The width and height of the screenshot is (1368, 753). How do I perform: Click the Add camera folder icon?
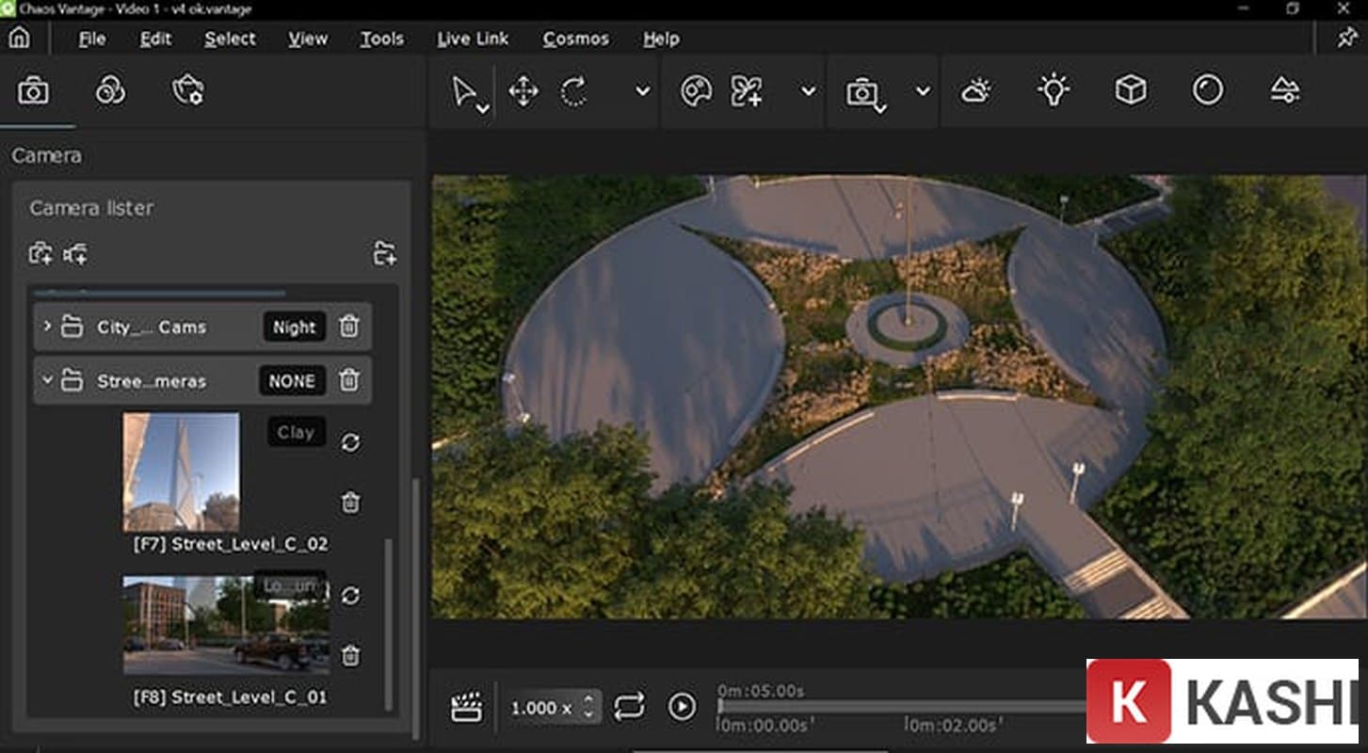(x=384, y=253)
